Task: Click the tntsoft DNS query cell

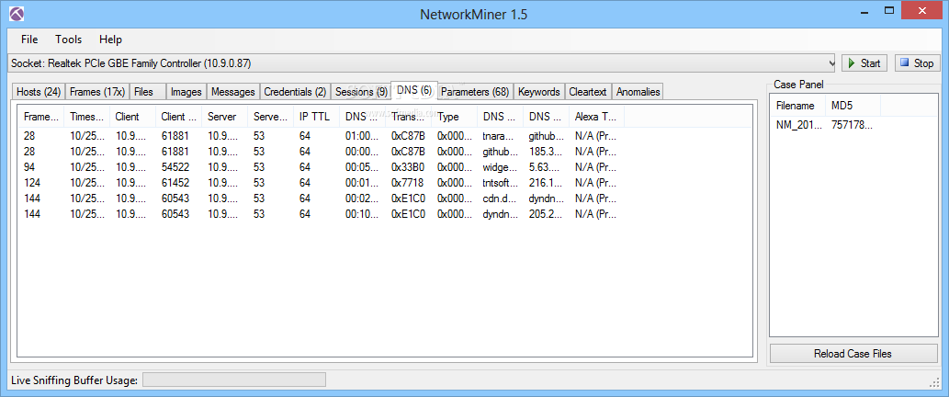Action: tap(500, 182)
